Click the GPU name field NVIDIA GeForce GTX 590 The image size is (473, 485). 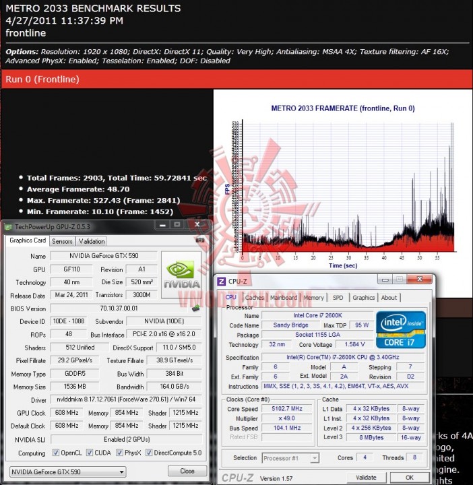tap(104, 256)
